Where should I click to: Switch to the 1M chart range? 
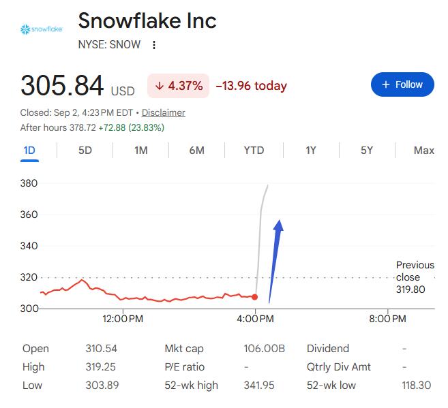pyautogui.click(x=141, y=151)
